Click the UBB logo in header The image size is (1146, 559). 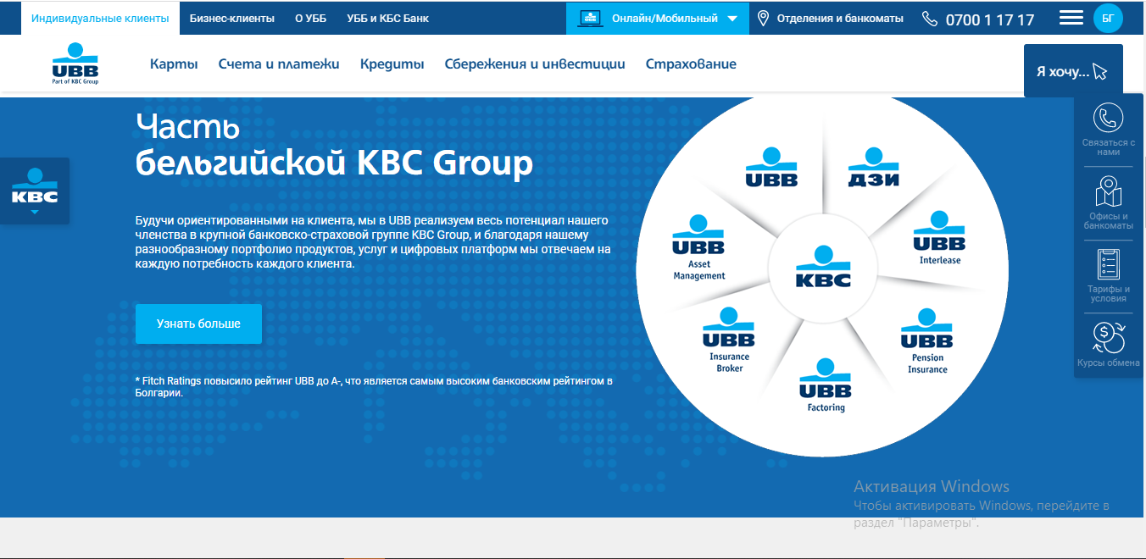tap(75, 64)
